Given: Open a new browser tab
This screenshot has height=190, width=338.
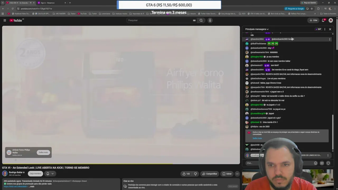Looking at the screenshot, I should (x=70, y=3).
